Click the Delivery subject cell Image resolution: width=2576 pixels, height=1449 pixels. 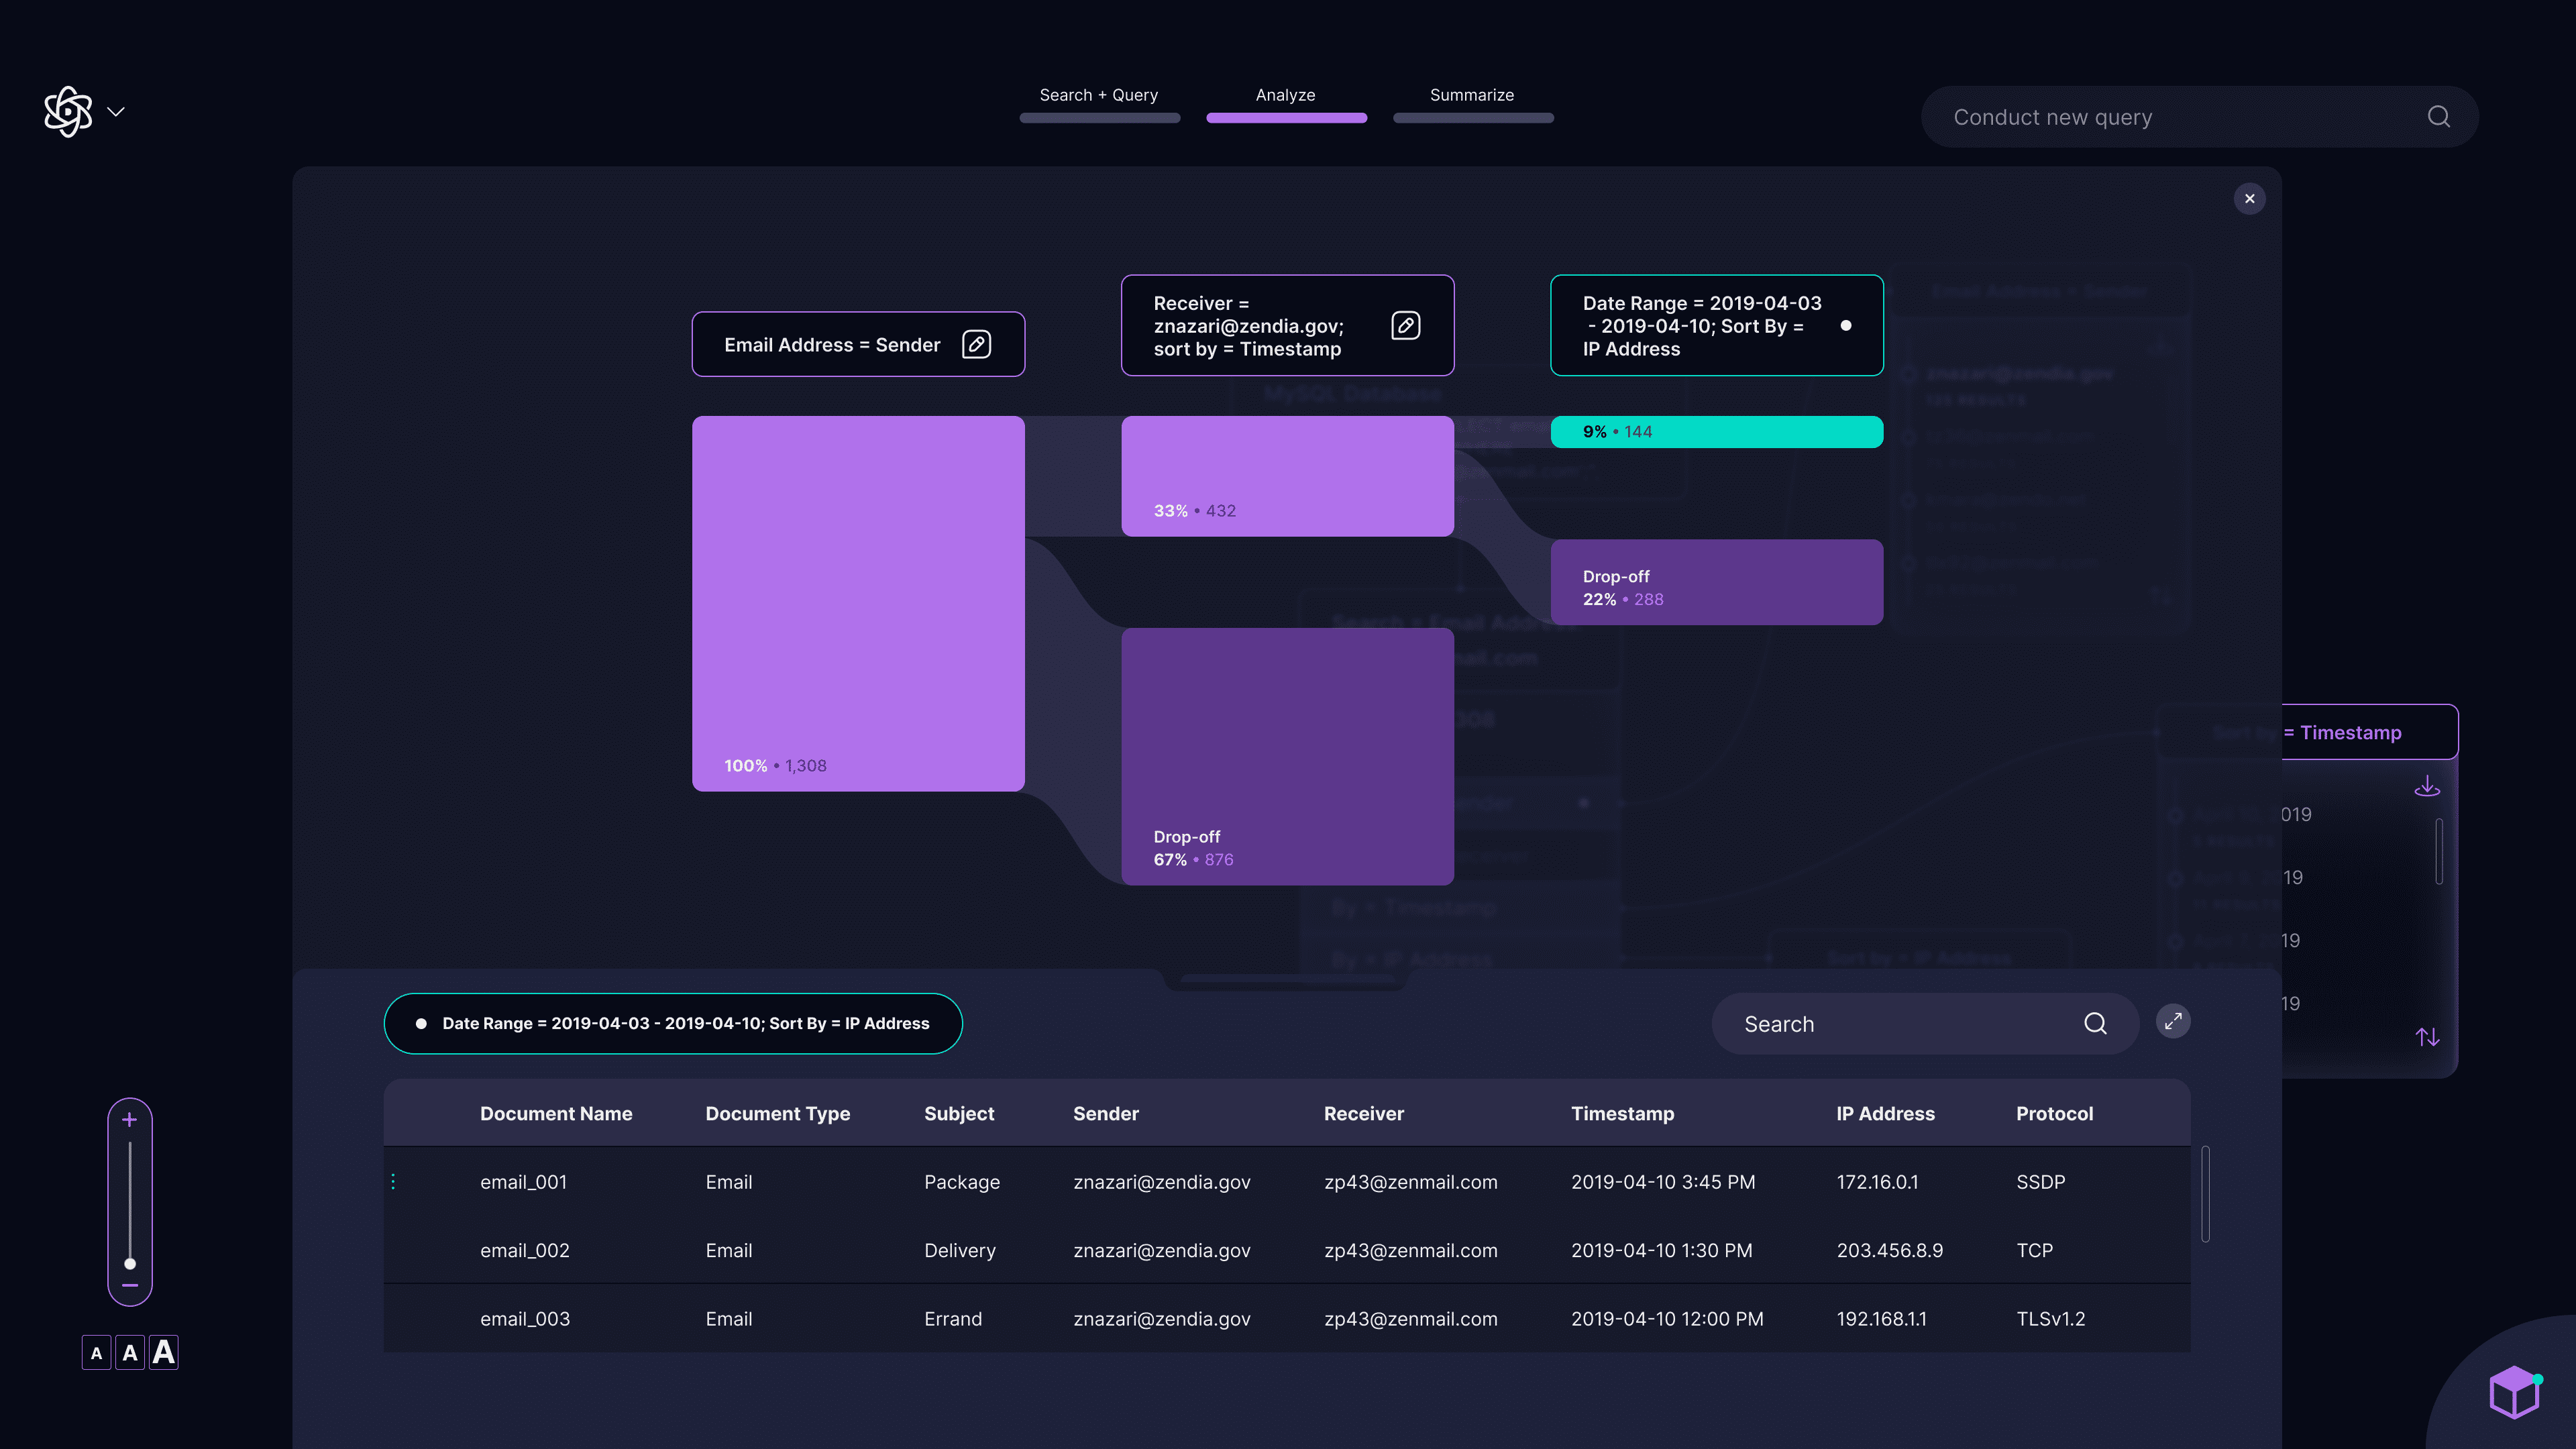coord(960,1251)
